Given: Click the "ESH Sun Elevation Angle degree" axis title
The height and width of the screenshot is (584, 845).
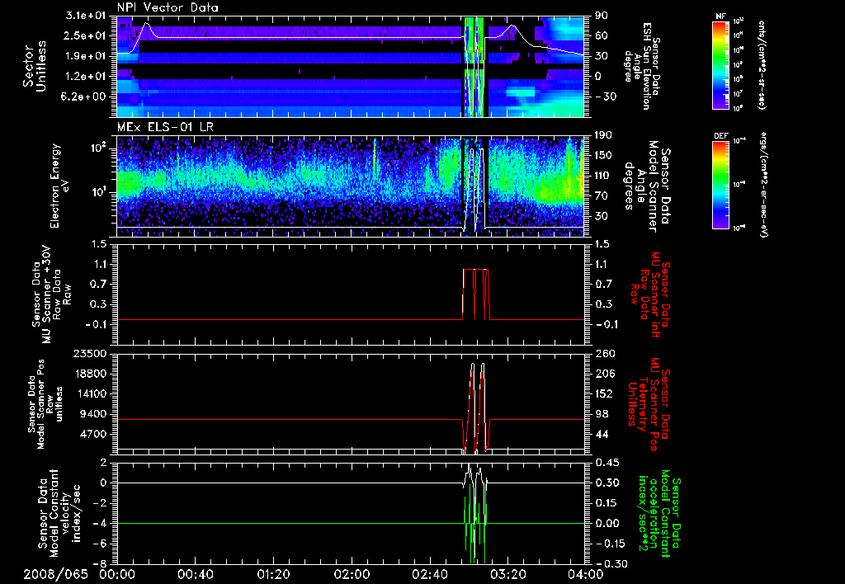Looking at the screenshot, I should [x=641, y=66].
